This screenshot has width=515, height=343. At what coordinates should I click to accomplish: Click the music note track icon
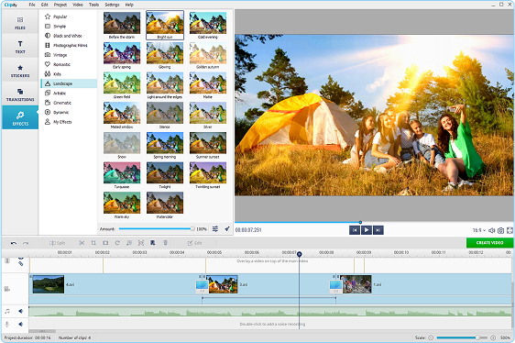tap(7, 311)
